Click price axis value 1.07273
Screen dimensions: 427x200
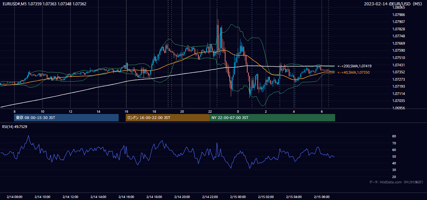399,79
